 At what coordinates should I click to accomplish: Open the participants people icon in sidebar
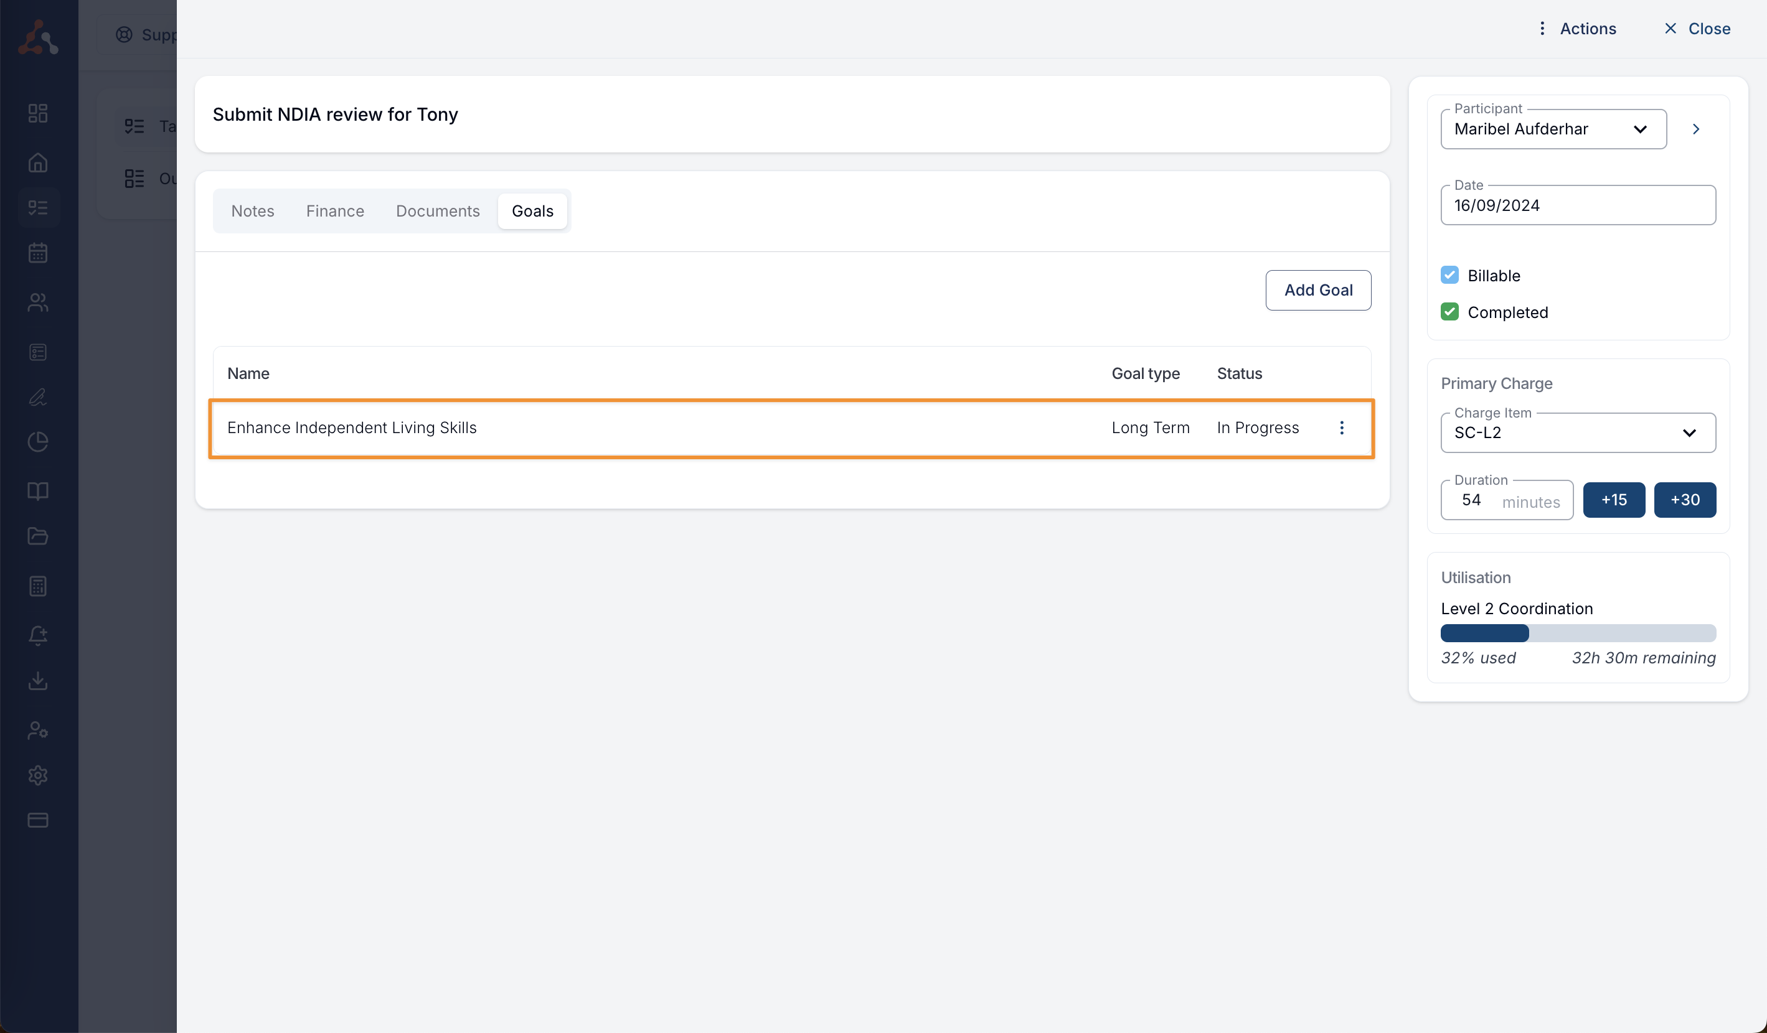(x=38, y=302)
